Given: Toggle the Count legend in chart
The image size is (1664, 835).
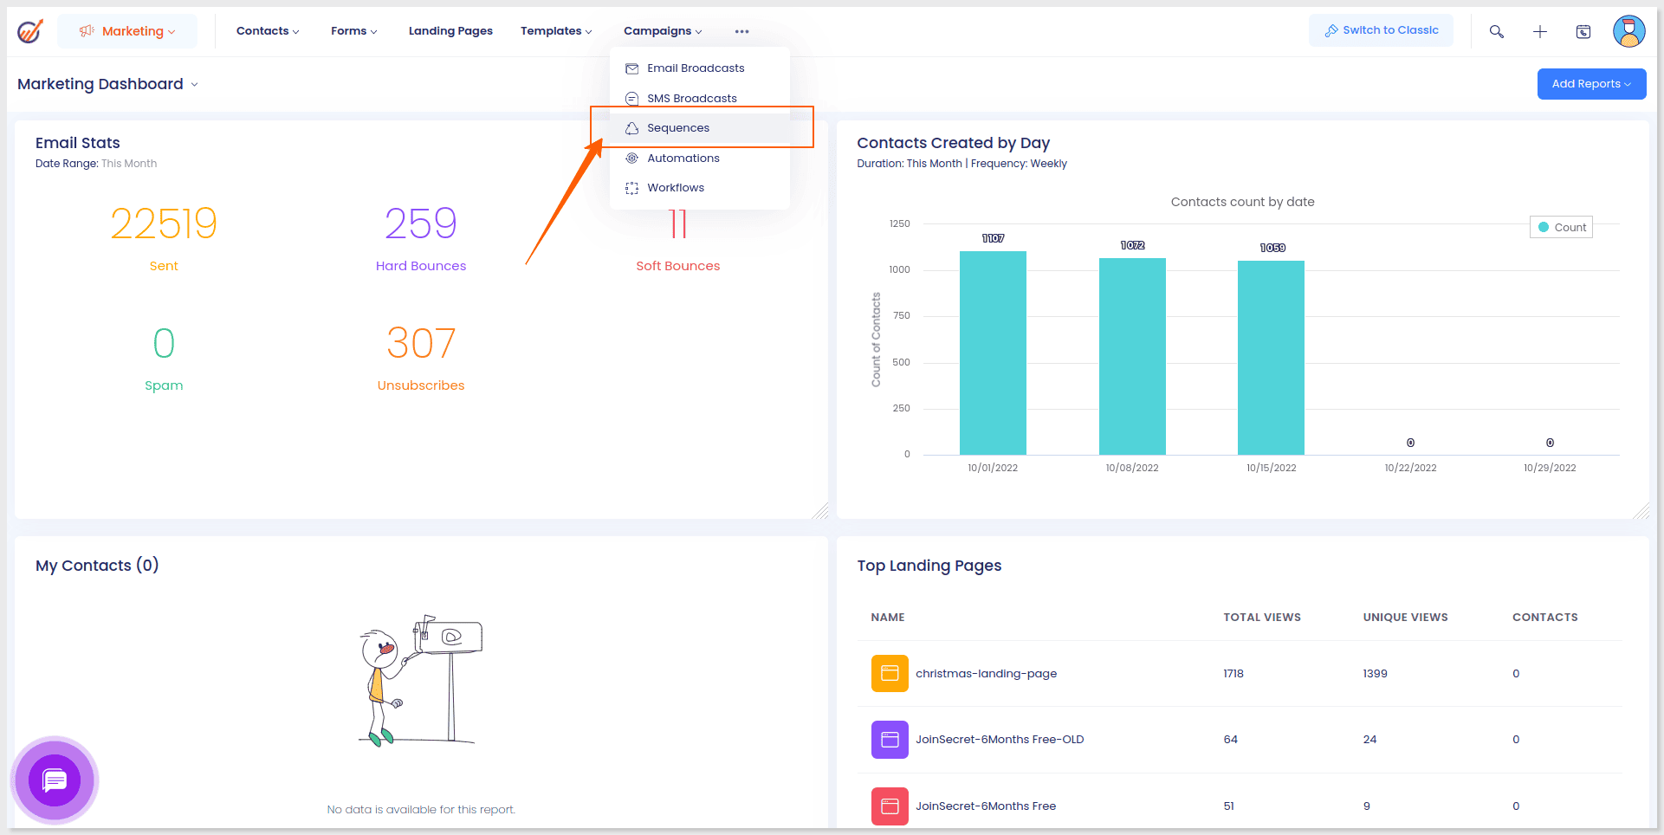Looking at the screenshot, I should (1561, 227).
